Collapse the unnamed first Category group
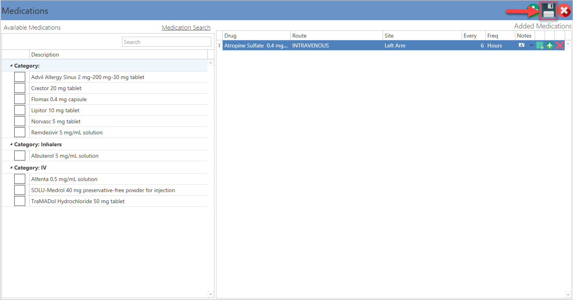This screenshot has height=300, width=573. coord(11,66)
